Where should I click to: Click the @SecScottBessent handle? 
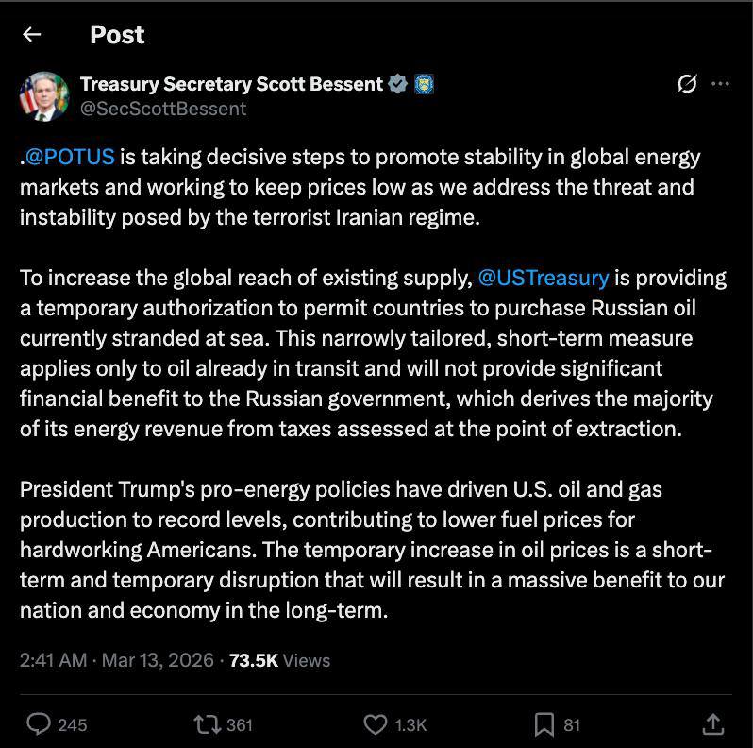tap(163, 109)
